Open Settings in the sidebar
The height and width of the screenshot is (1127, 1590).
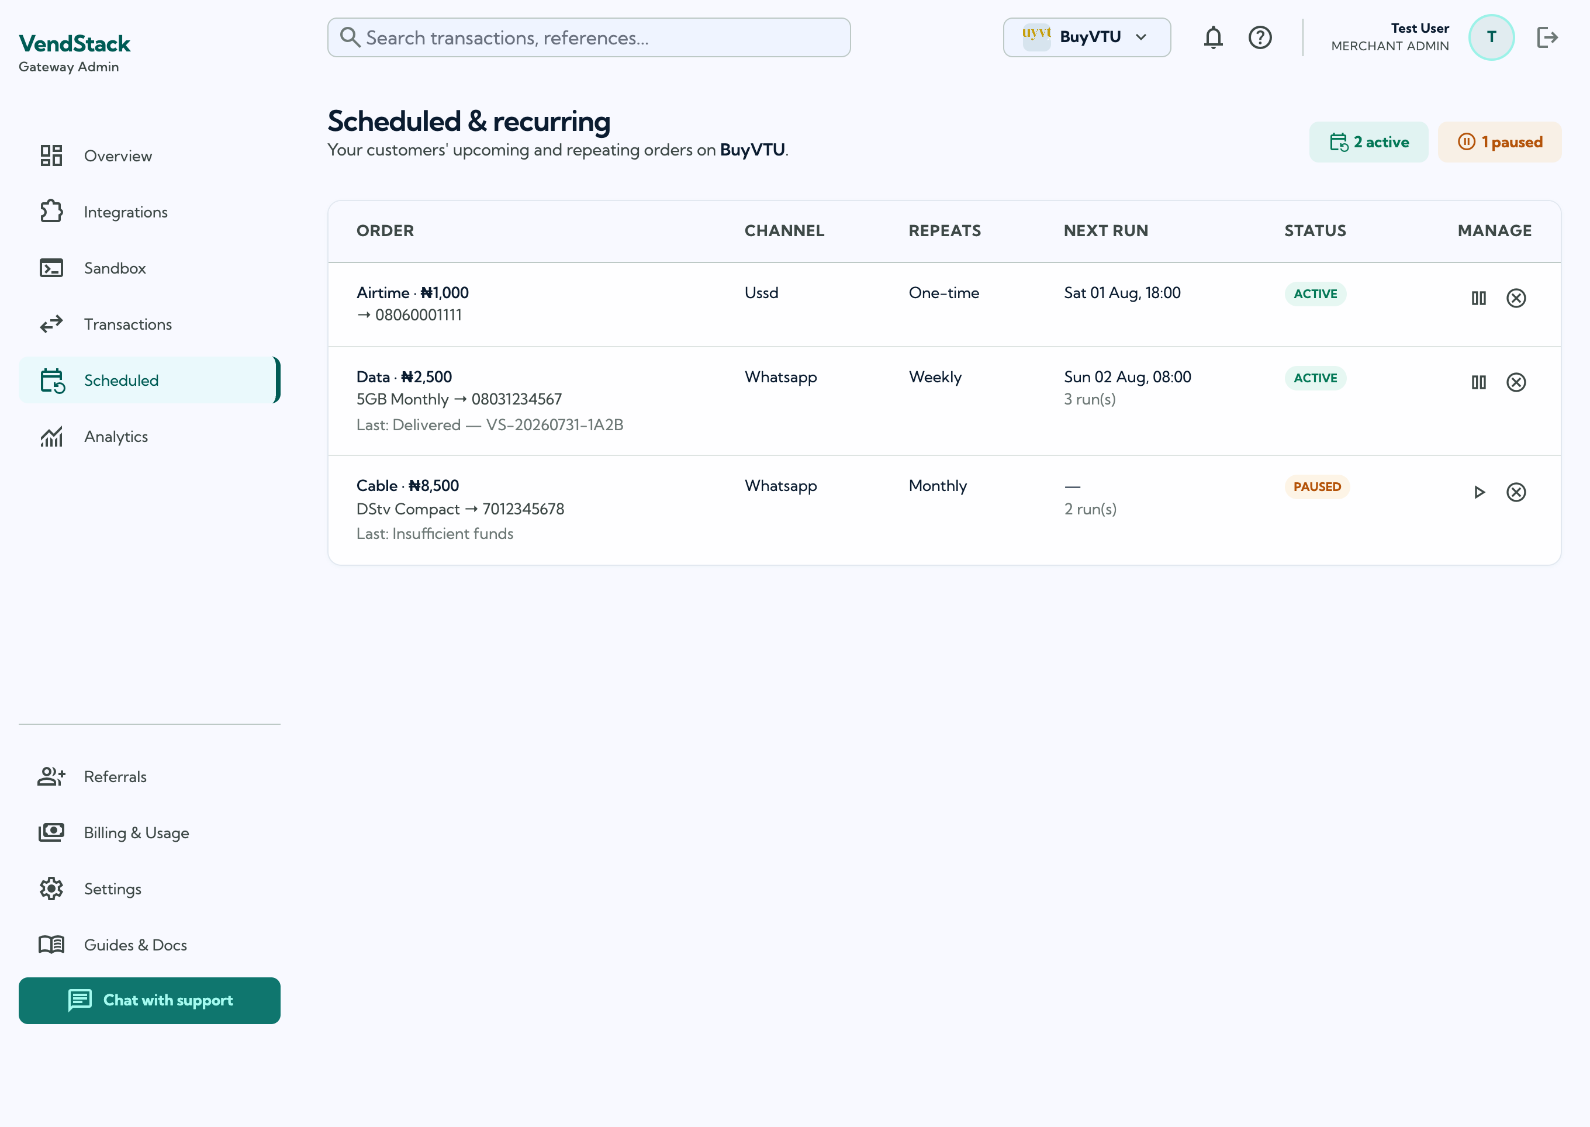149,889
